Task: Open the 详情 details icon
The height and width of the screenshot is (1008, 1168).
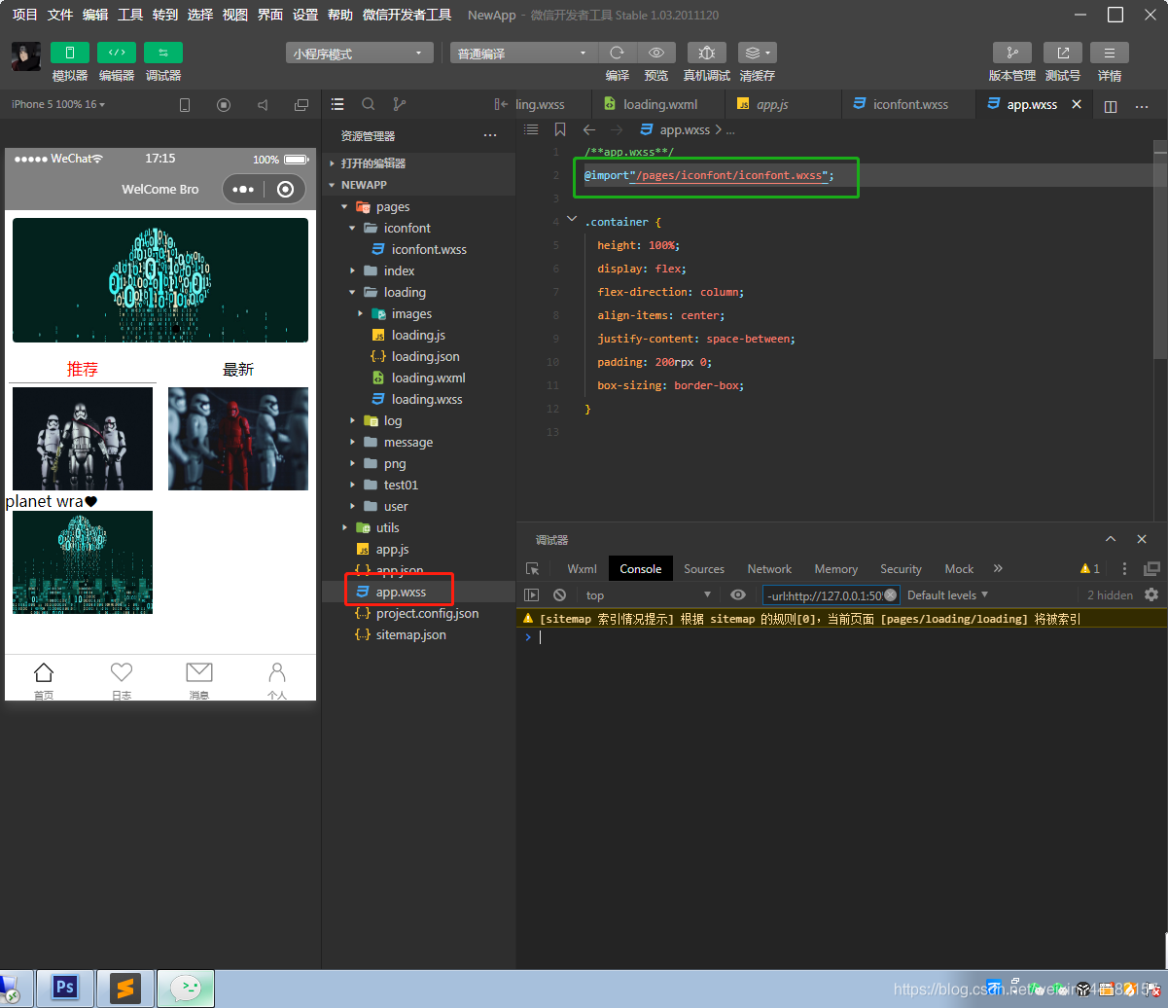Action: [x=1110, y=53]
